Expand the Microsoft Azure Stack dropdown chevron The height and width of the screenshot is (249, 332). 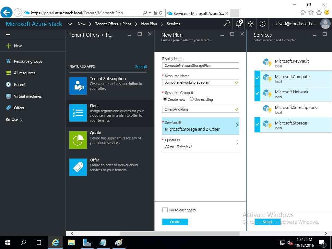pos(70,24)
